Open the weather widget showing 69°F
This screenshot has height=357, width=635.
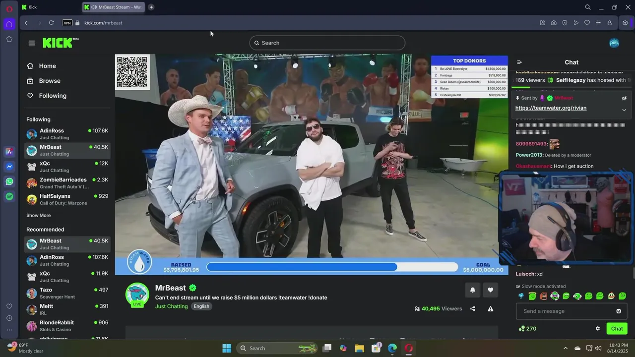[x=25, y=348]
